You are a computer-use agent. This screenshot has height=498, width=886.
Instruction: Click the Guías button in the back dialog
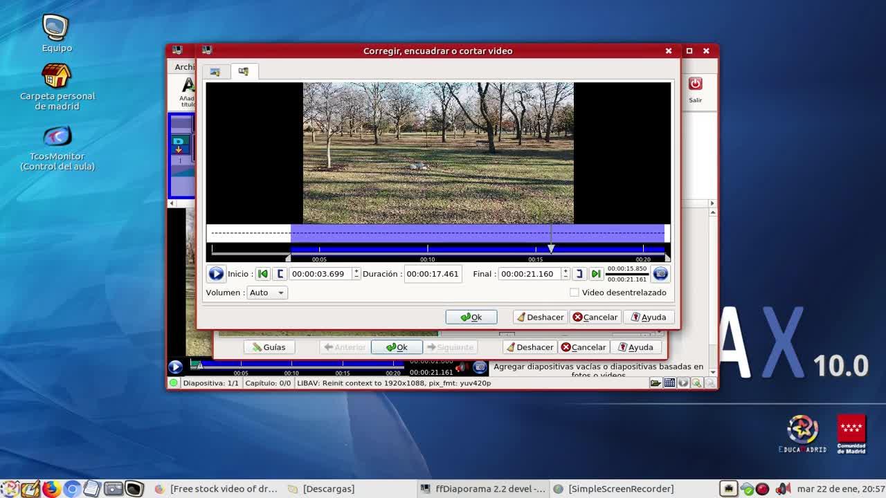269,347
